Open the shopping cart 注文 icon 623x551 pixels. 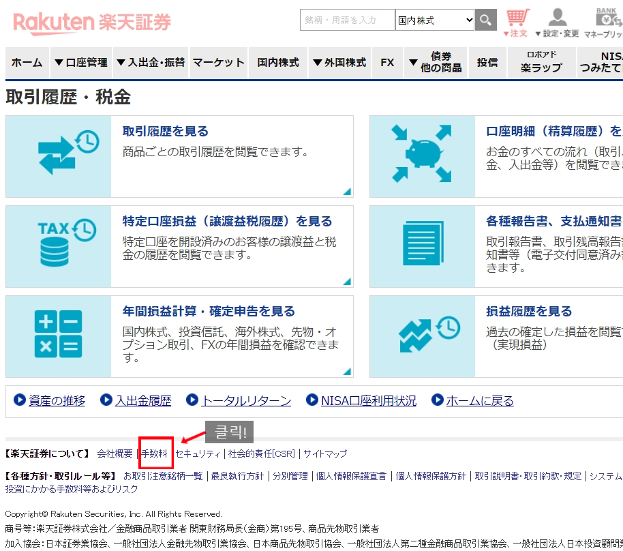tap(517, 23)
